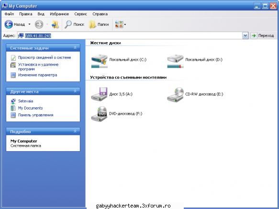Select the 3.5 floppy disk (A:) icon
Viewport: 279px width, 209px height.
coord(100,94)
